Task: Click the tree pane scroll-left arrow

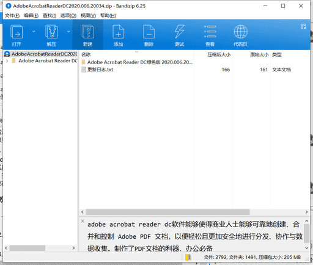Action: click(x=6, y=248)
